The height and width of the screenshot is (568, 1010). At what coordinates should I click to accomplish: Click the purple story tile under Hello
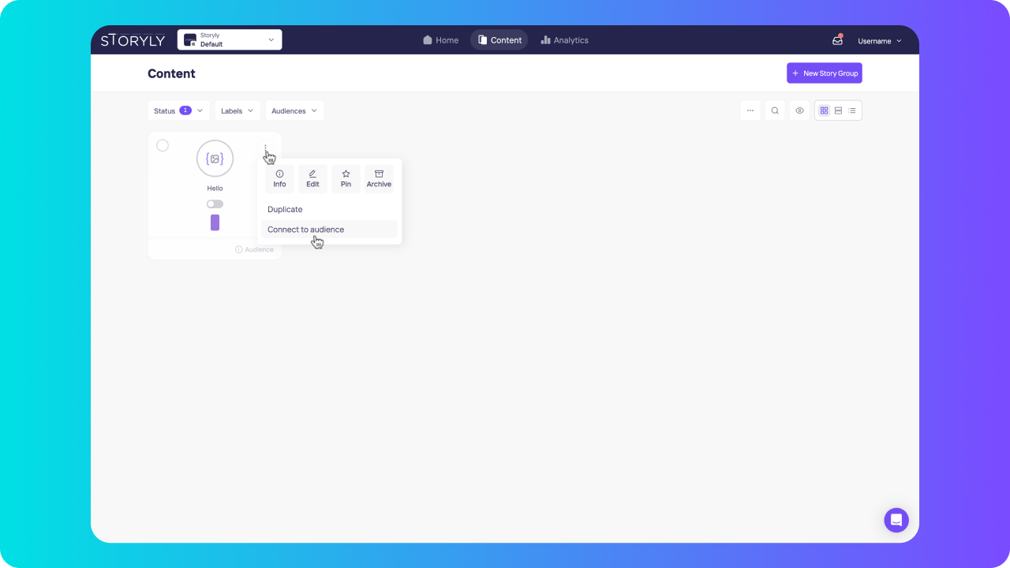pyautogui.click(x=215, y=222)
